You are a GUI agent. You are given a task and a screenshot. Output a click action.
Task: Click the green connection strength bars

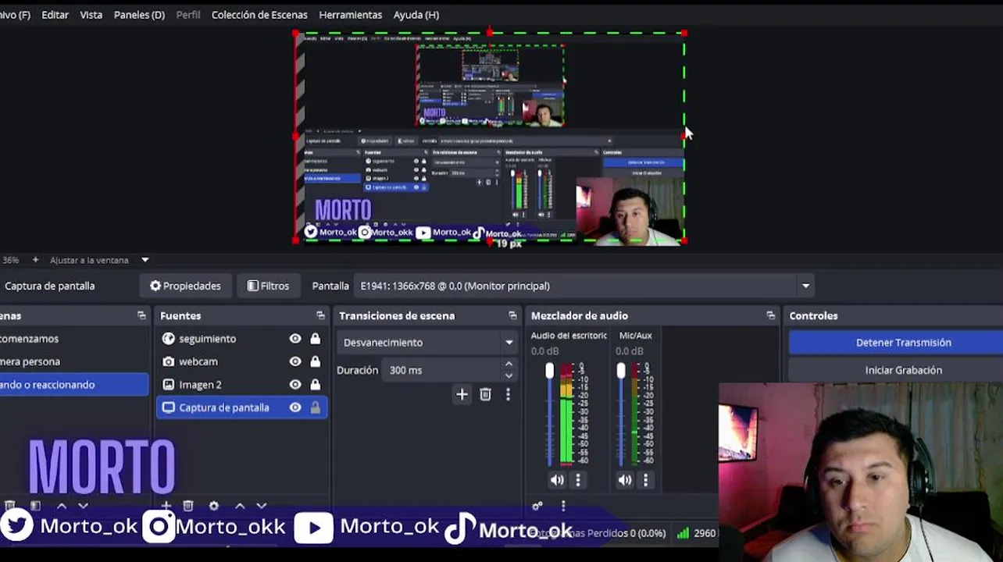click(x=683, y=533)
